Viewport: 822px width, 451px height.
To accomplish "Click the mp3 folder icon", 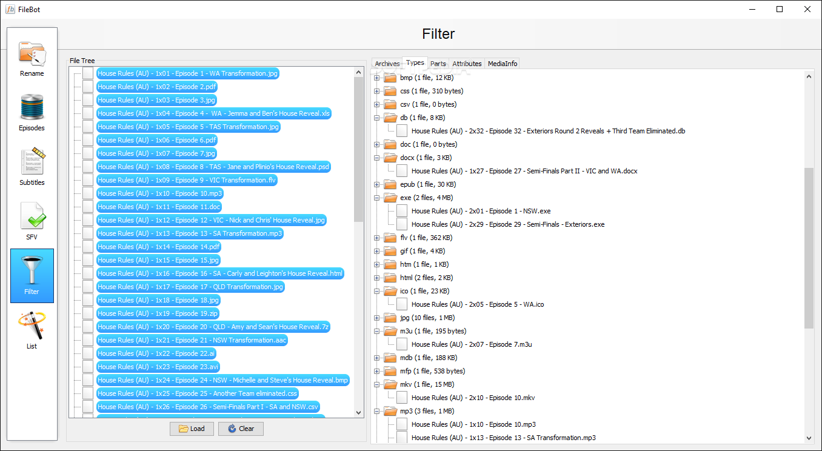I will pos(390,411).
